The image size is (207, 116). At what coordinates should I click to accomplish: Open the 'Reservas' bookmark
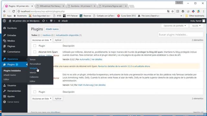tap(85, 16)
